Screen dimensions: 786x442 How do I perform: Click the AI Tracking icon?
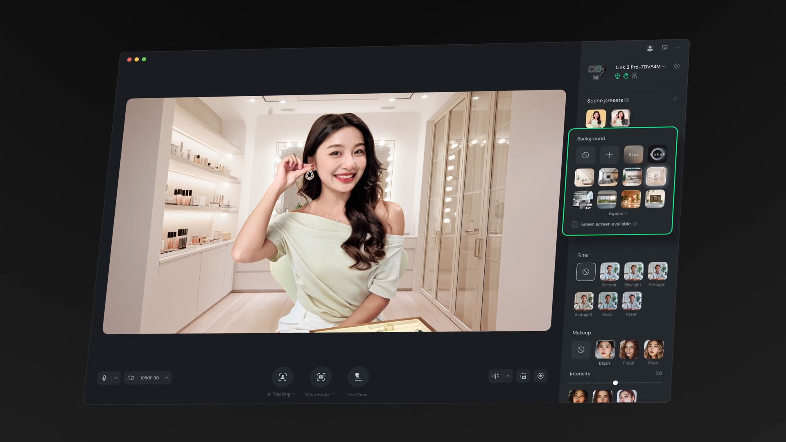tap(282, 377)
